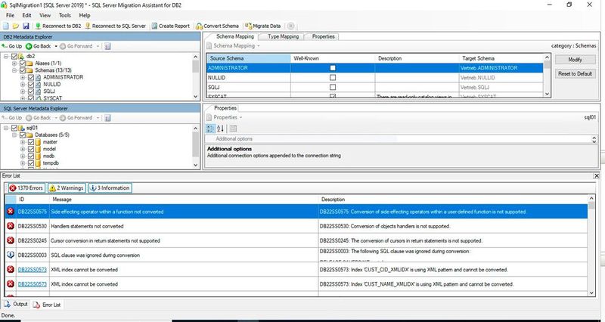
Task: Expand the ADMINISTRATOR schema tree node
Action: click(23, 77)
